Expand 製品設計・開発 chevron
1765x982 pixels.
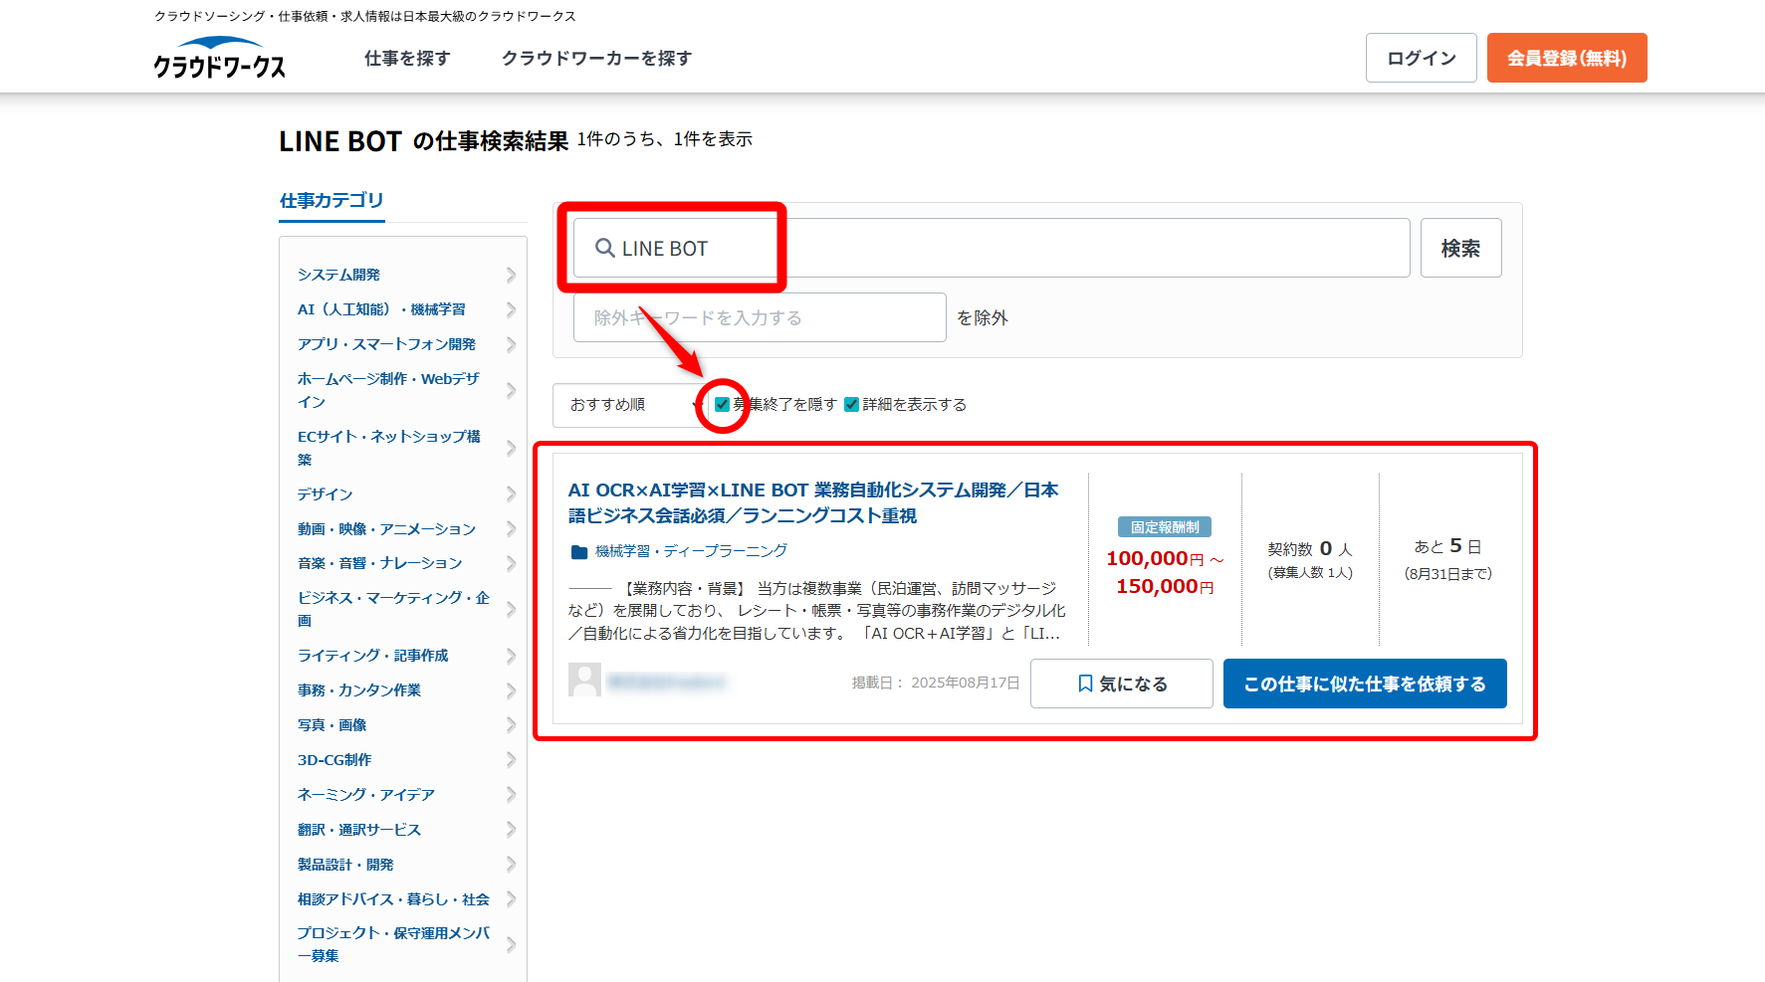(x=511, y=864)
